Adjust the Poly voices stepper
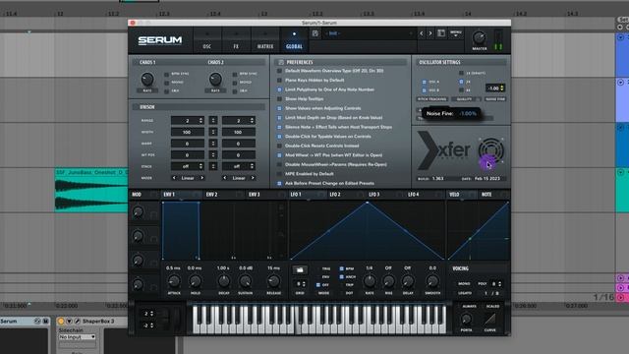Screen dimensions: 629x354 499,284
